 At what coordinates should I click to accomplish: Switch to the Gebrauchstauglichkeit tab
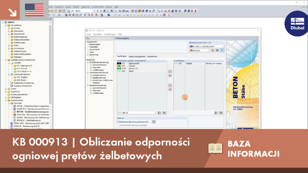137,57
